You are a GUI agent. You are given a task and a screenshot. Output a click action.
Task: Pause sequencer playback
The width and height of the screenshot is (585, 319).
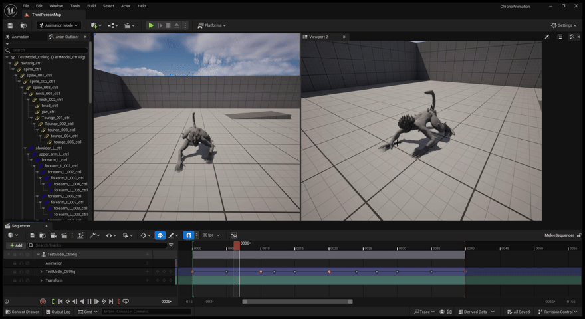click(x=90, y=302)
